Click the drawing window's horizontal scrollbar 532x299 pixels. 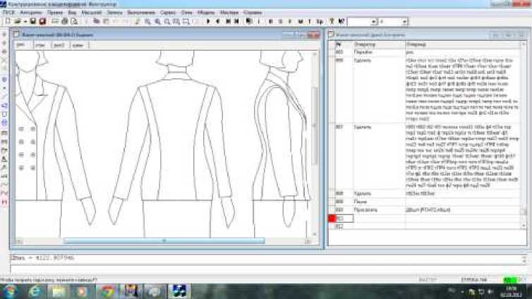coord(164,240)
